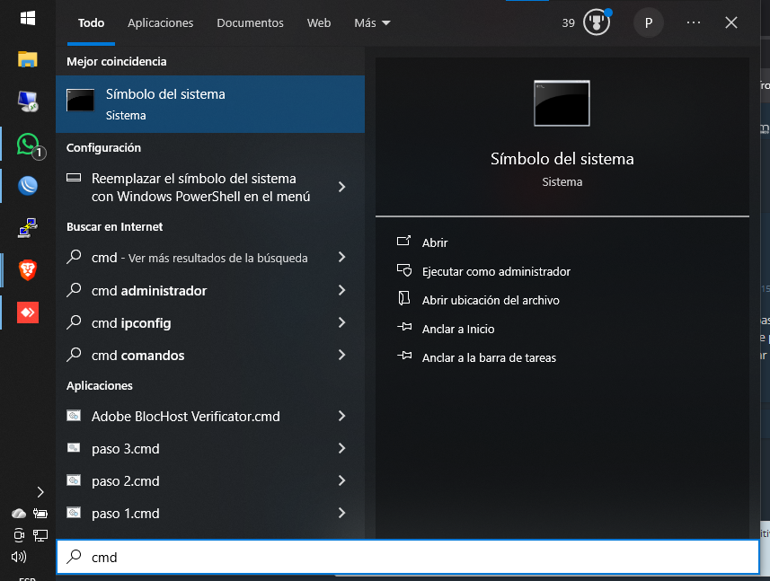Click Adobe BlocHost Verificator.cmd file icon
The width and height of the screenshot is (770, 581).
74,416
